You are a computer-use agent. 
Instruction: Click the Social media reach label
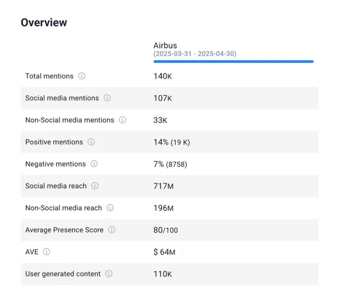click(56, 186)
